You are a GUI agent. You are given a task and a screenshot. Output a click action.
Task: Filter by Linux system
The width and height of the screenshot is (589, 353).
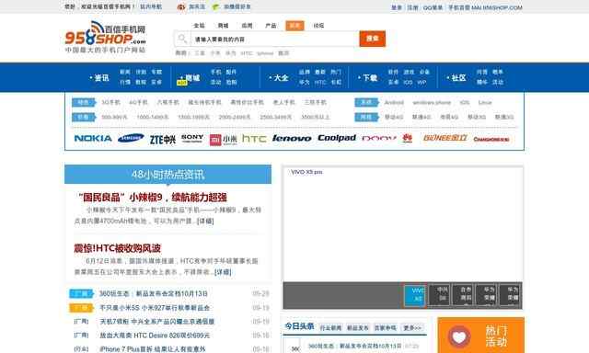[x=485, y=102]
